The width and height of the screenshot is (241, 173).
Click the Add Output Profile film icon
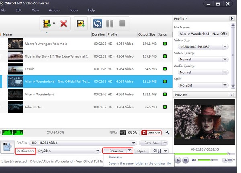click(81, 24)
